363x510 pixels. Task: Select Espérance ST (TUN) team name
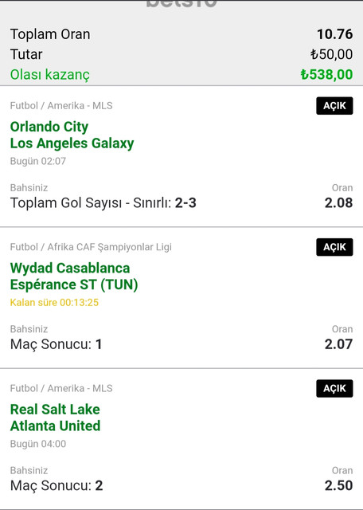[x=74, y=284]
